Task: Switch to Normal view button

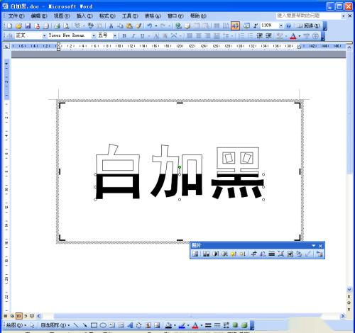Action: 6,316
